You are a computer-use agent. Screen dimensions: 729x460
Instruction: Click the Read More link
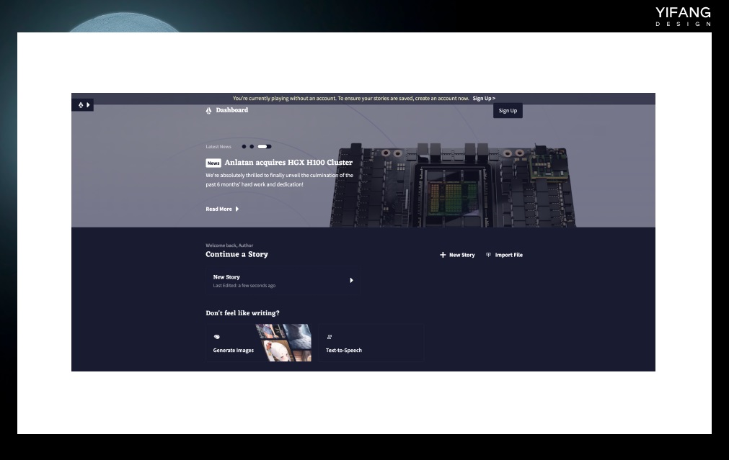[x=218, y=209]
